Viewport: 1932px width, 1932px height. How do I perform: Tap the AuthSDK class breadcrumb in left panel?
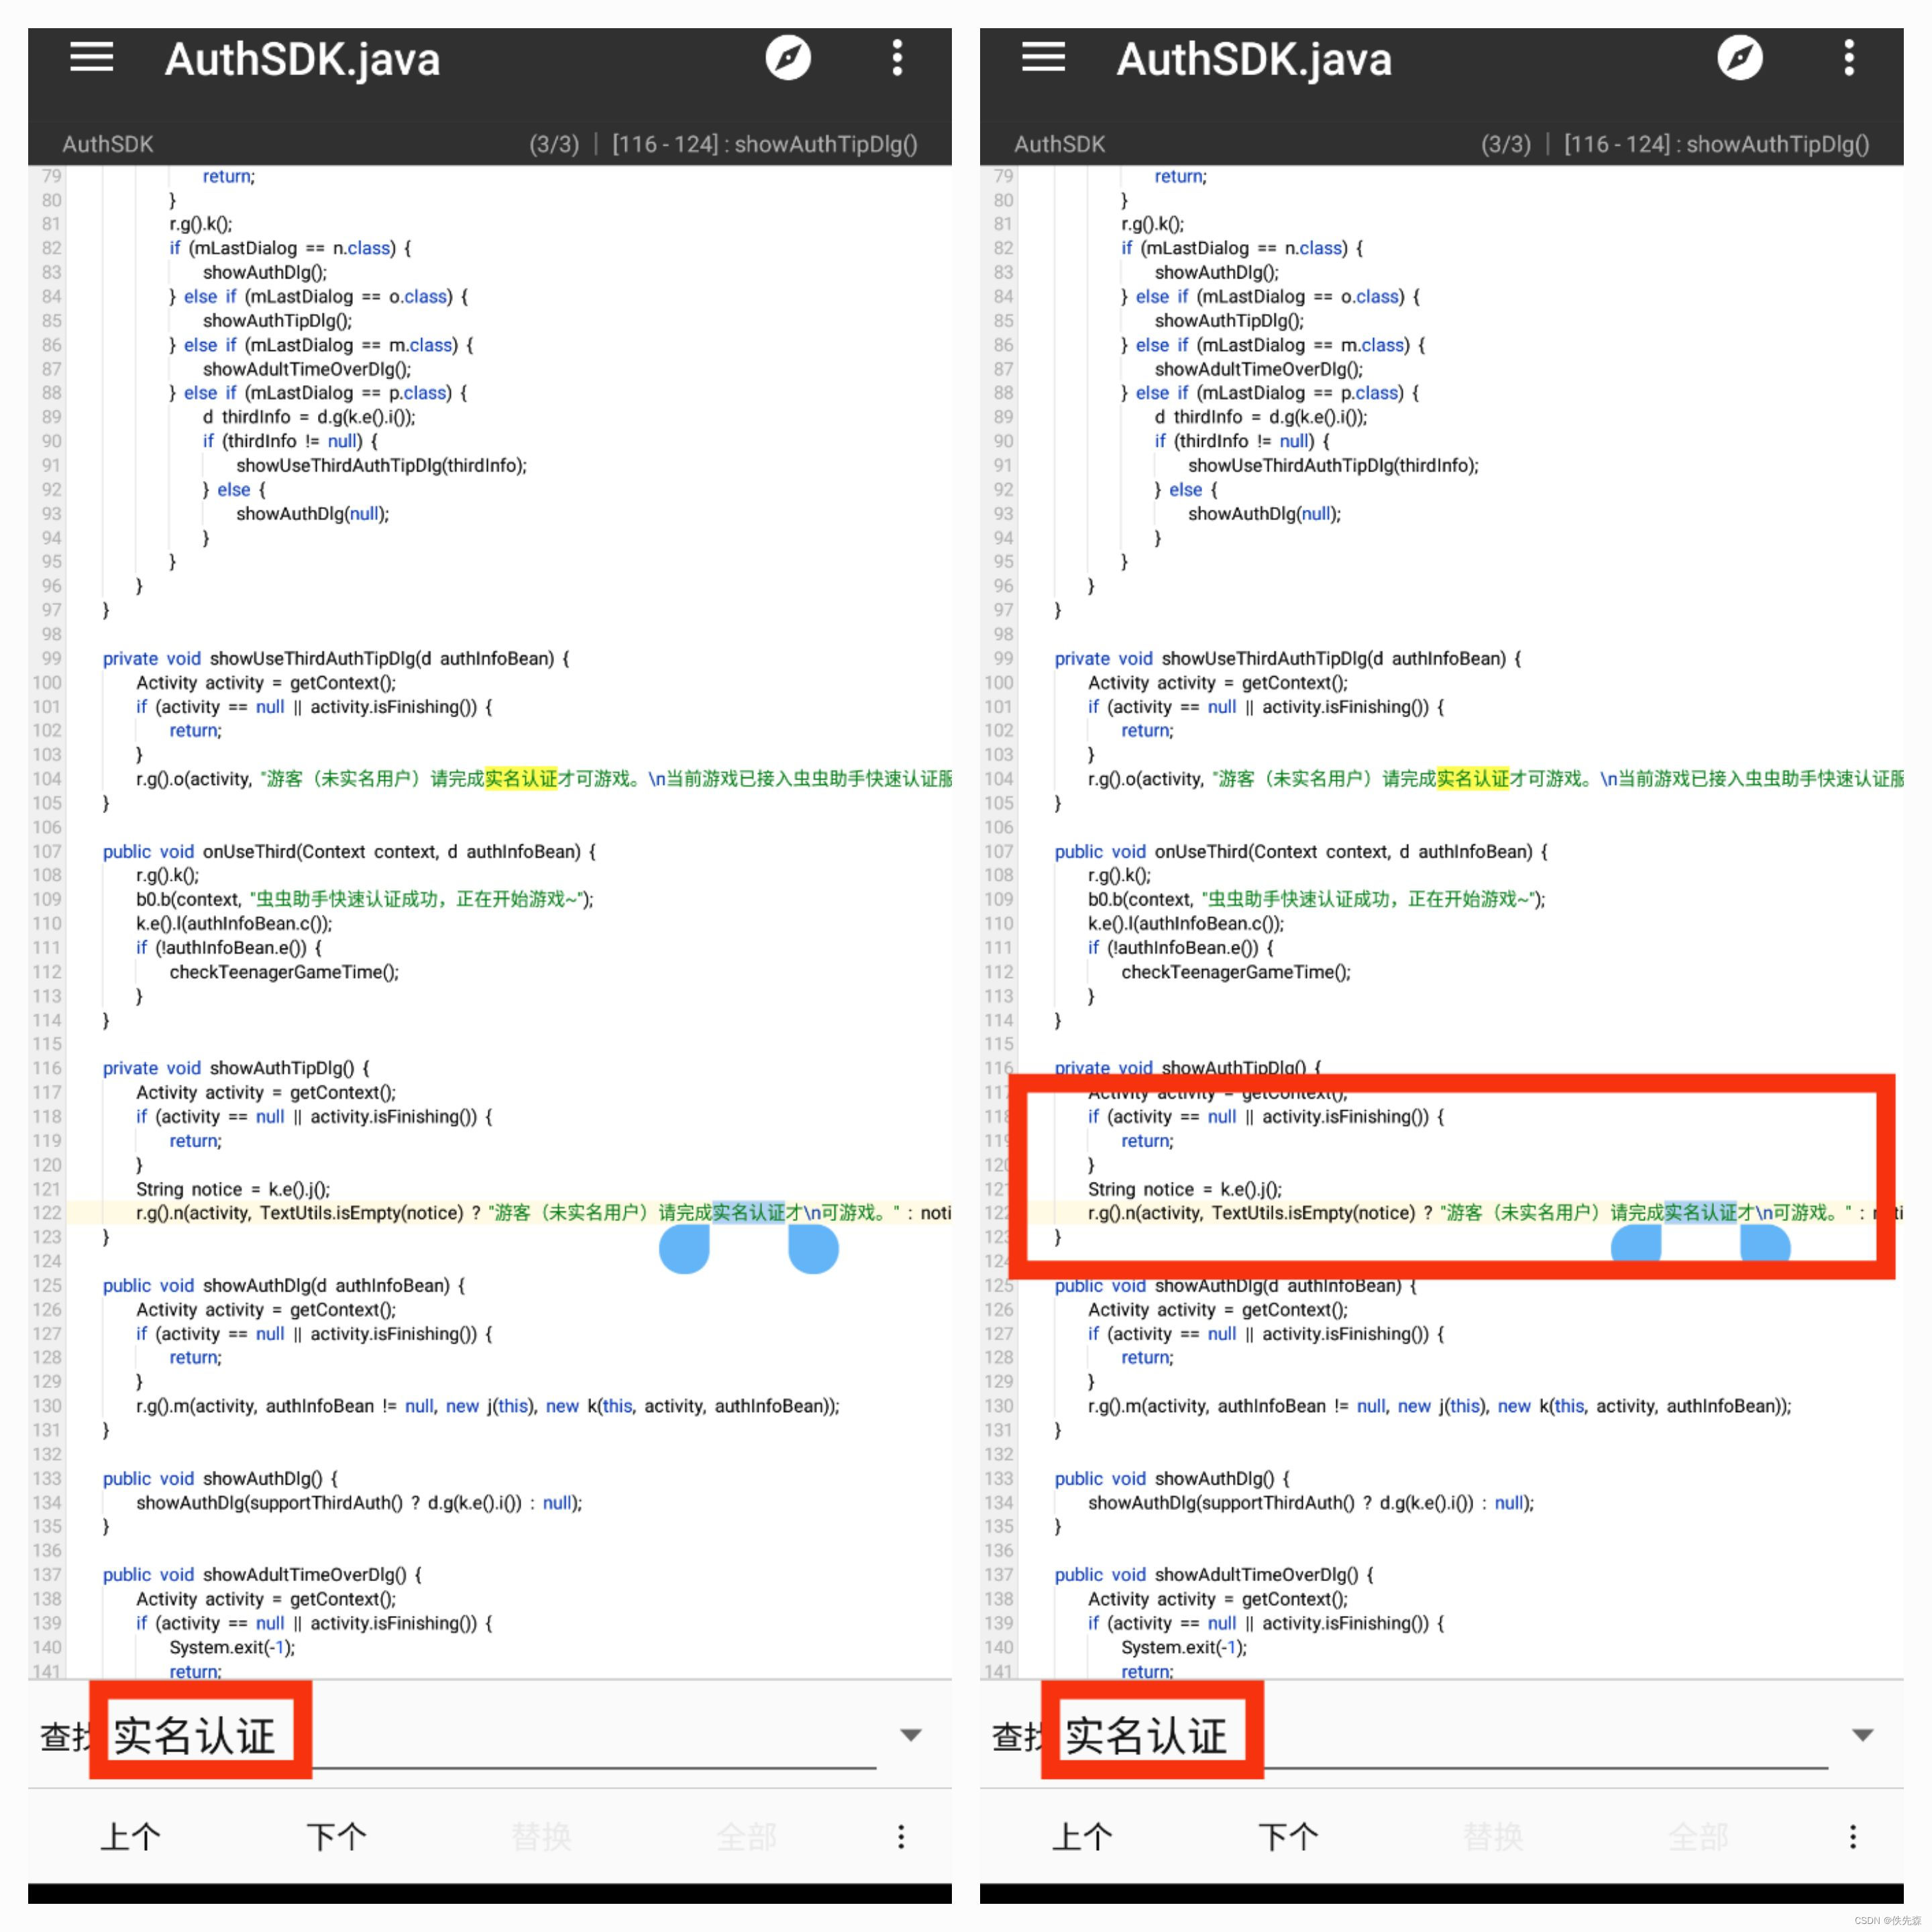click(x=108, y=144)
